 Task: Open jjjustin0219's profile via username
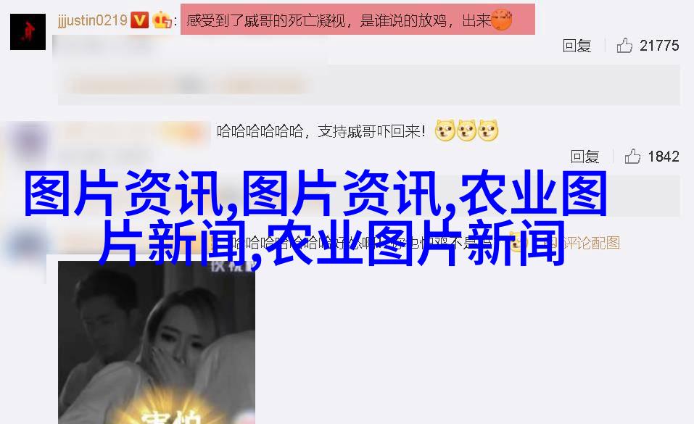click(x=93, y=20)
